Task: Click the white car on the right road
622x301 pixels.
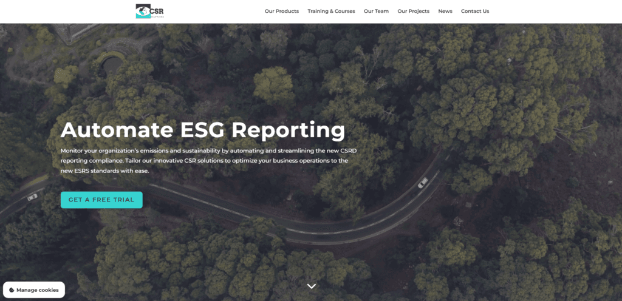Action: coord(423,183)
